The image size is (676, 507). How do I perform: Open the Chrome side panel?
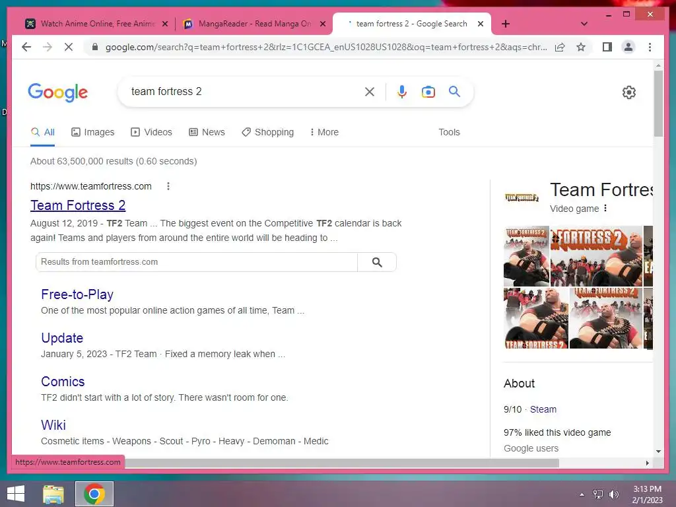point(607,47)
